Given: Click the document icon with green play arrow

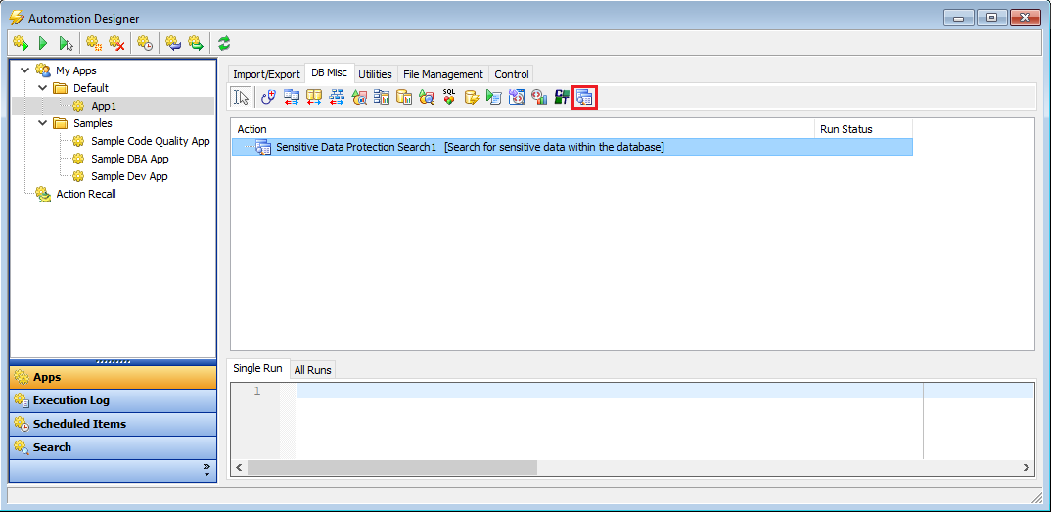Looking at the screenshot, I should 494,98.
